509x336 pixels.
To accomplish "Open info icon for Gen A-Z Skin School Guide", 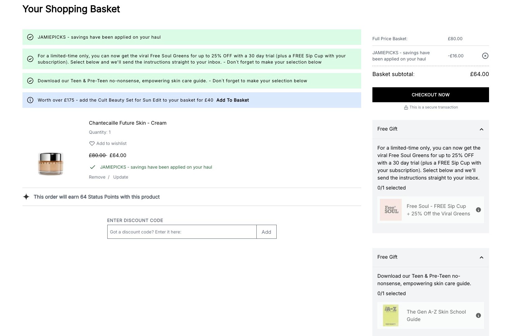I will 478,315.
